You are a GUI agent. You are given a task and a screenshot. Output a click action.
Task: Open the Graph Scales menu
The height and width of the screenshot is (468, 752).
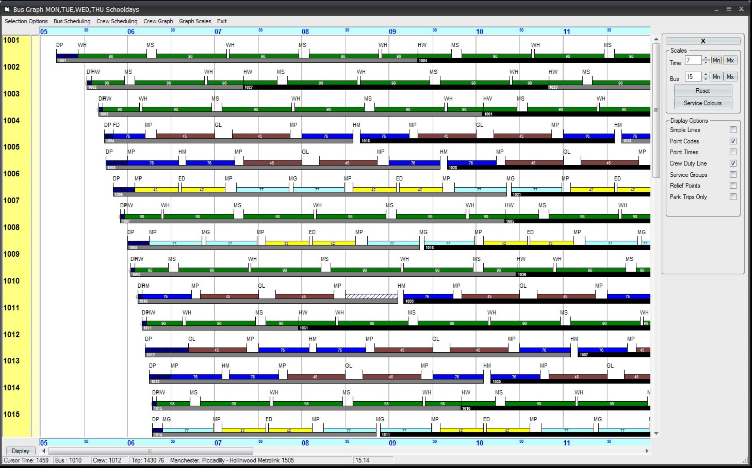(x=195, y=21)
